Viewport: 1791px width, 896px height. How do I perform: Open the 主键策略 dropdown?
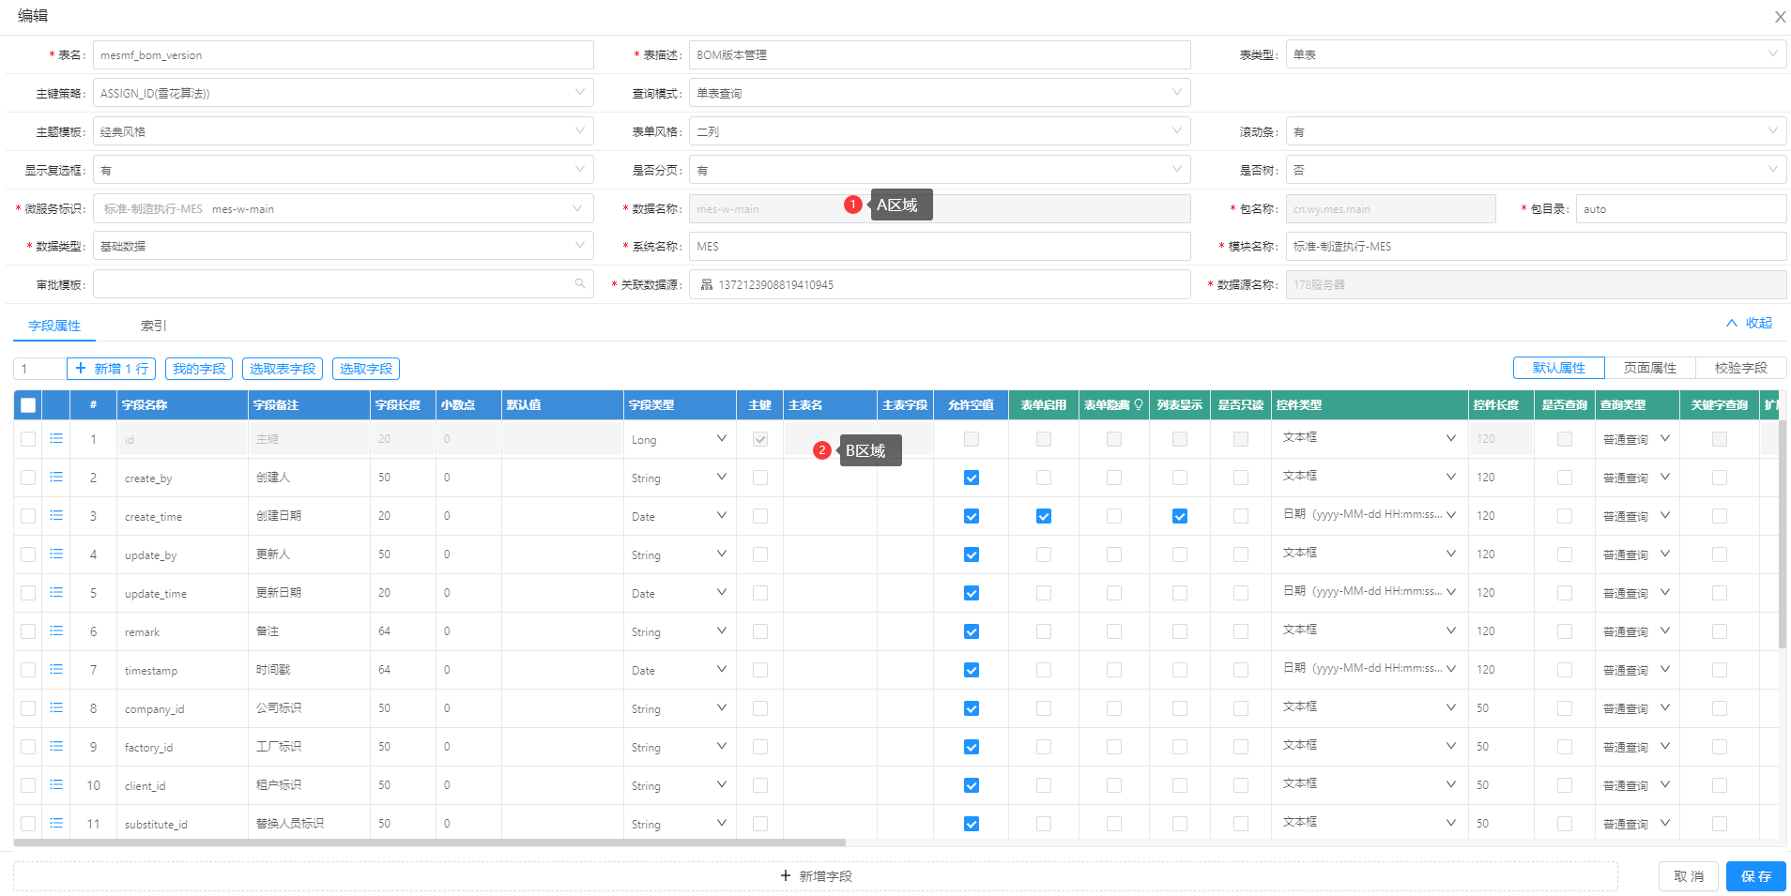[x=344, y=93]
